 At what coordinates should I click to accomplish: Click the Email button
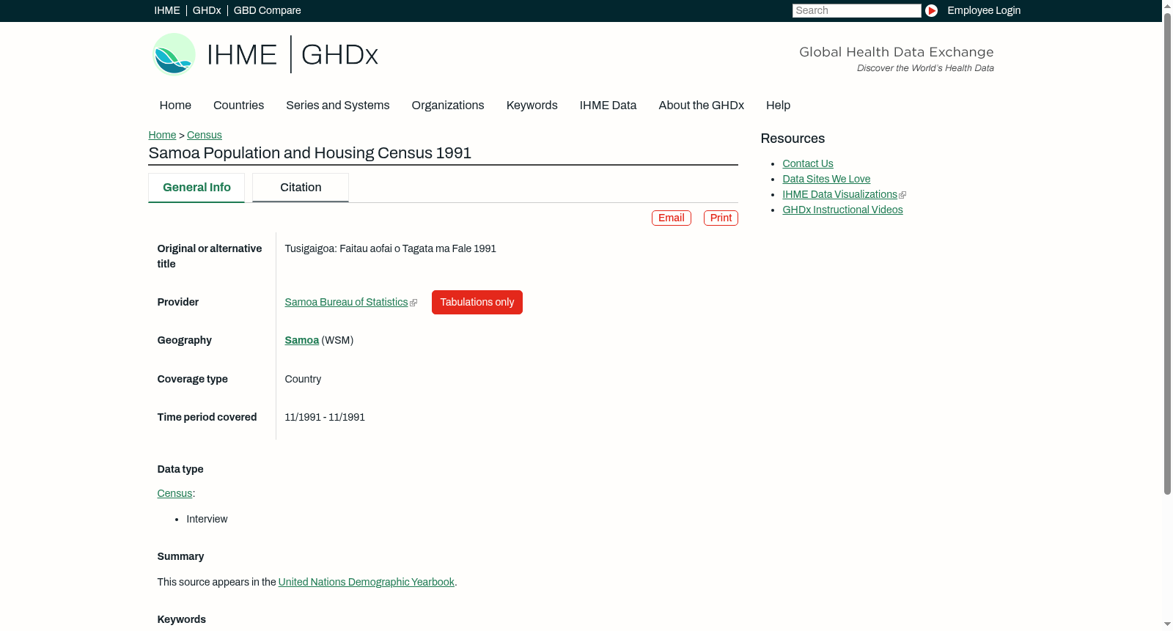tap(672, 218)
